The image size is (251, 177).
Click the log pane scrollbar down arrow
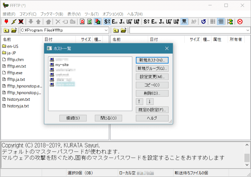tap(247, 165)
